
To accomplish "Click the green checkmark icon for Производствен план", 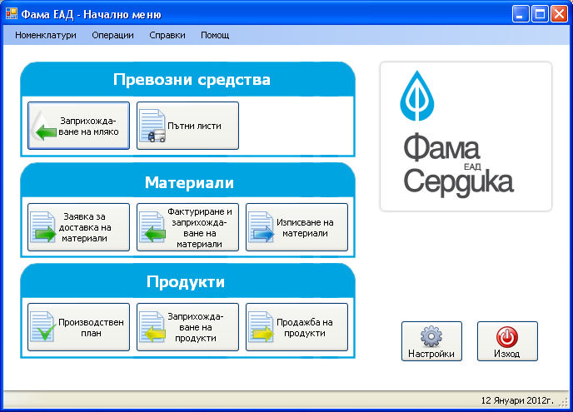I will (x=43, y=327).
